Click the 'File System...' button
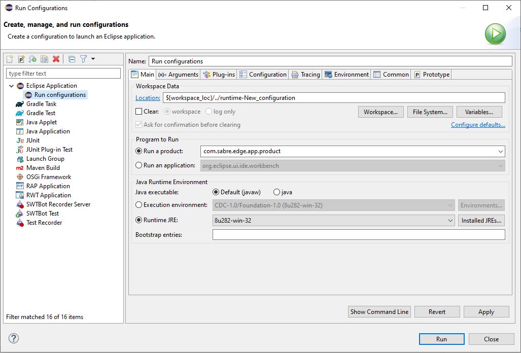The height and width of the screenshot is (353, 521). pos(430,112)
